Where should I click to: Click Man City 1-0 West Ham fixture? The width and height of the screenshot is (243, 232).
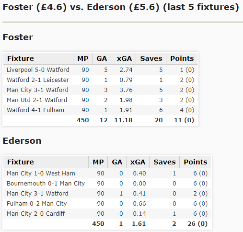41,174
